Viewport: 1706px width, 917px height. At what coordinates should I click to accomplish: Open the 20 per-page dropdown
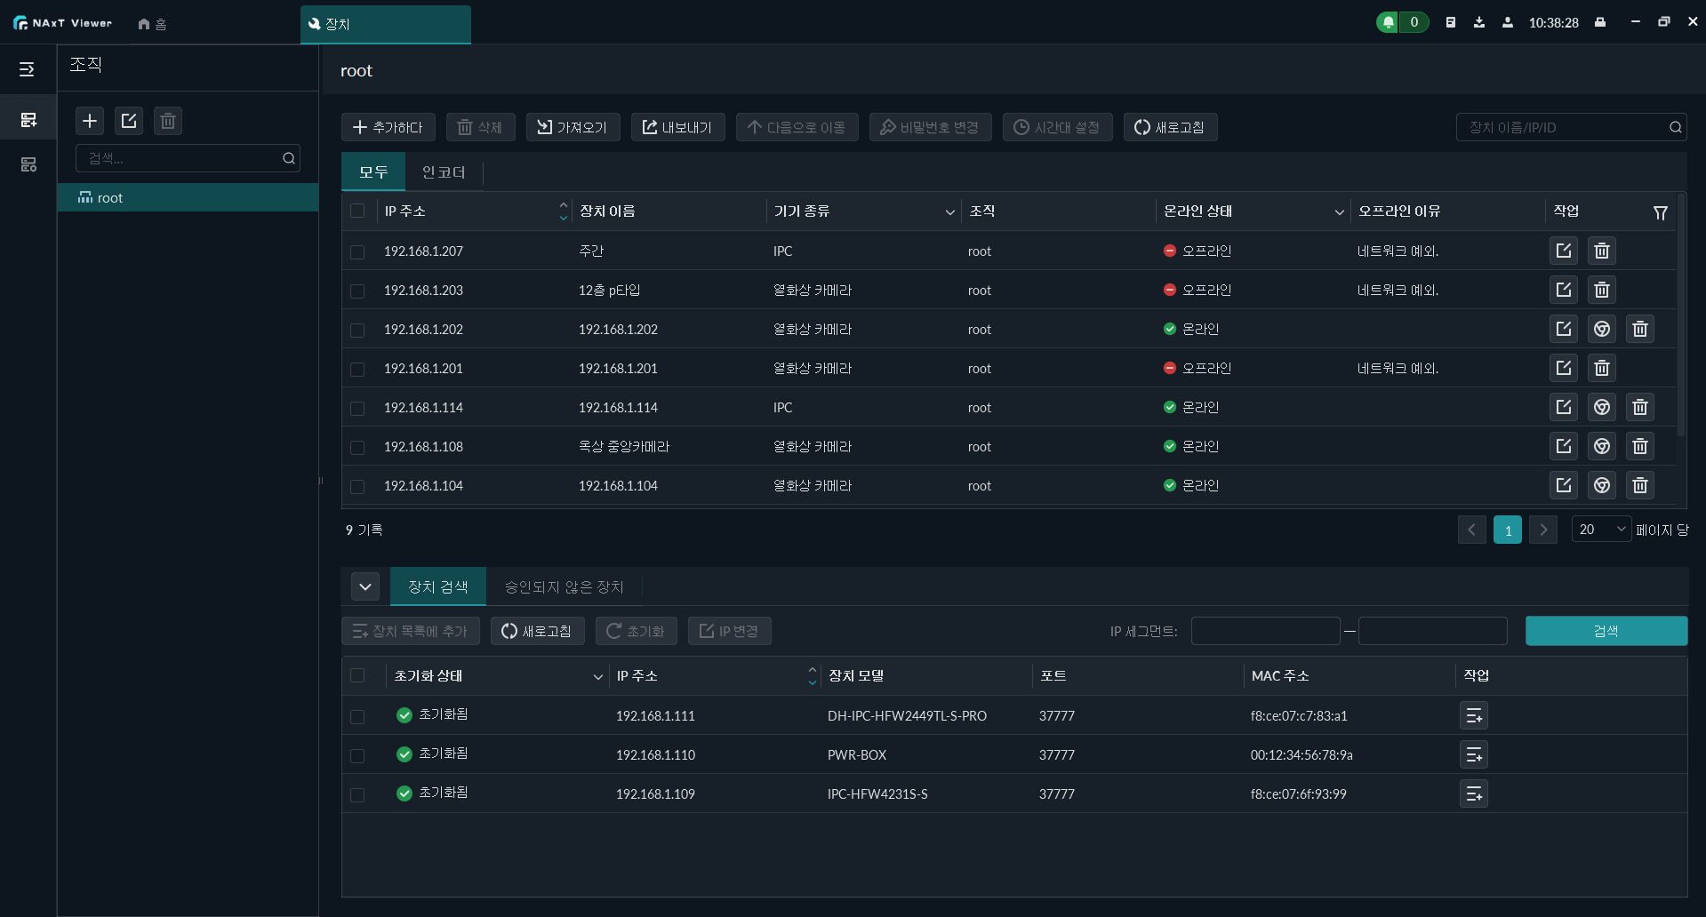[1601, 530]
